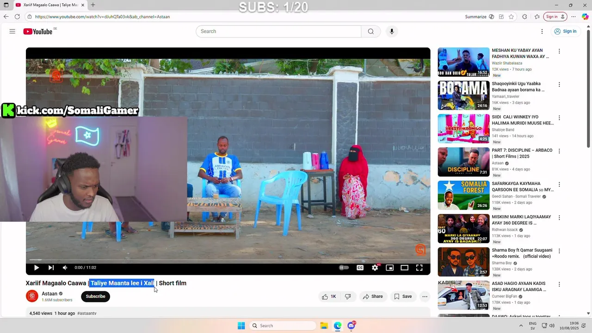The width and height of the screenshot is (592, 333).
Task: Open YouTube settings three-dot menu
Action: coord(542,31)
